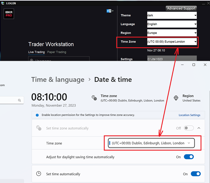Open the Language dropdown showing English
This screenshot has height=183, width=210.
point(172,24)
